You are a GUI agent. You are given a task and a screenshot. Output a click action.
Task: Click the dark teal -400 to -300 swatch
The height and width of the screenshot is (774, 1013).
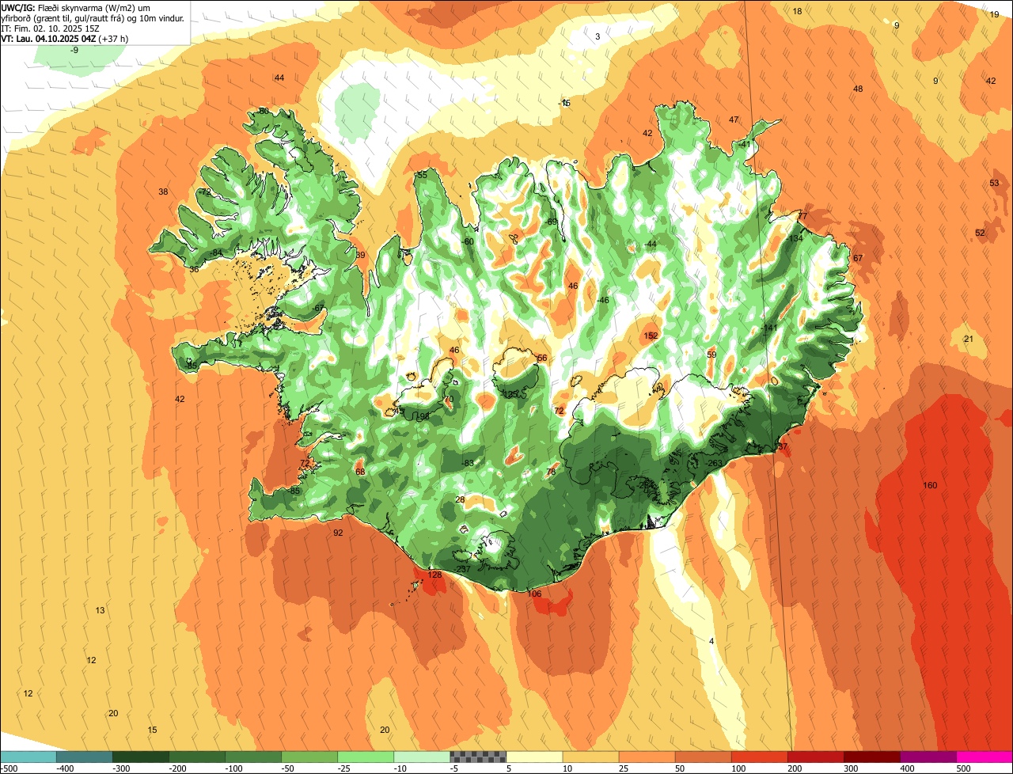tap(84, 757)
